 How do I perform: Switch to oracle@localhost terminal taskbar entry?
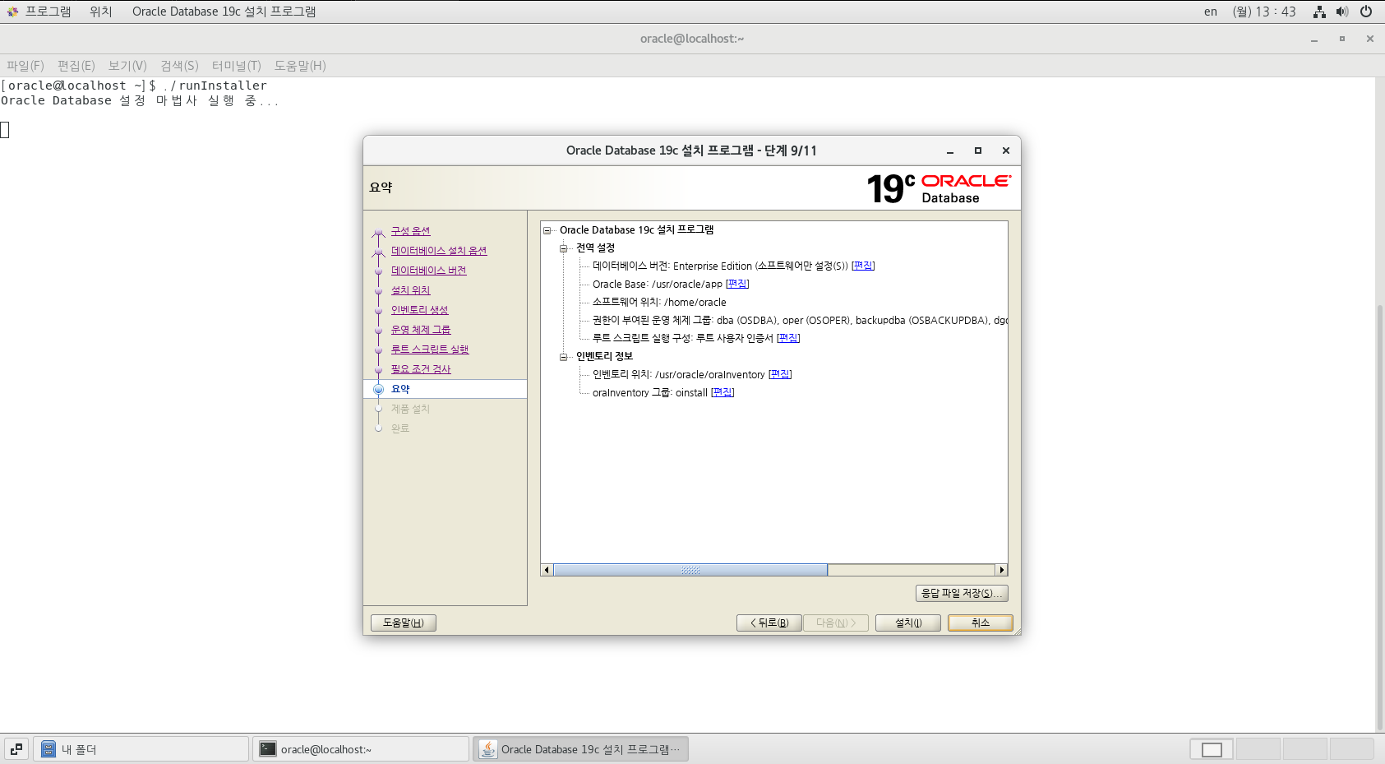[361, 749]
